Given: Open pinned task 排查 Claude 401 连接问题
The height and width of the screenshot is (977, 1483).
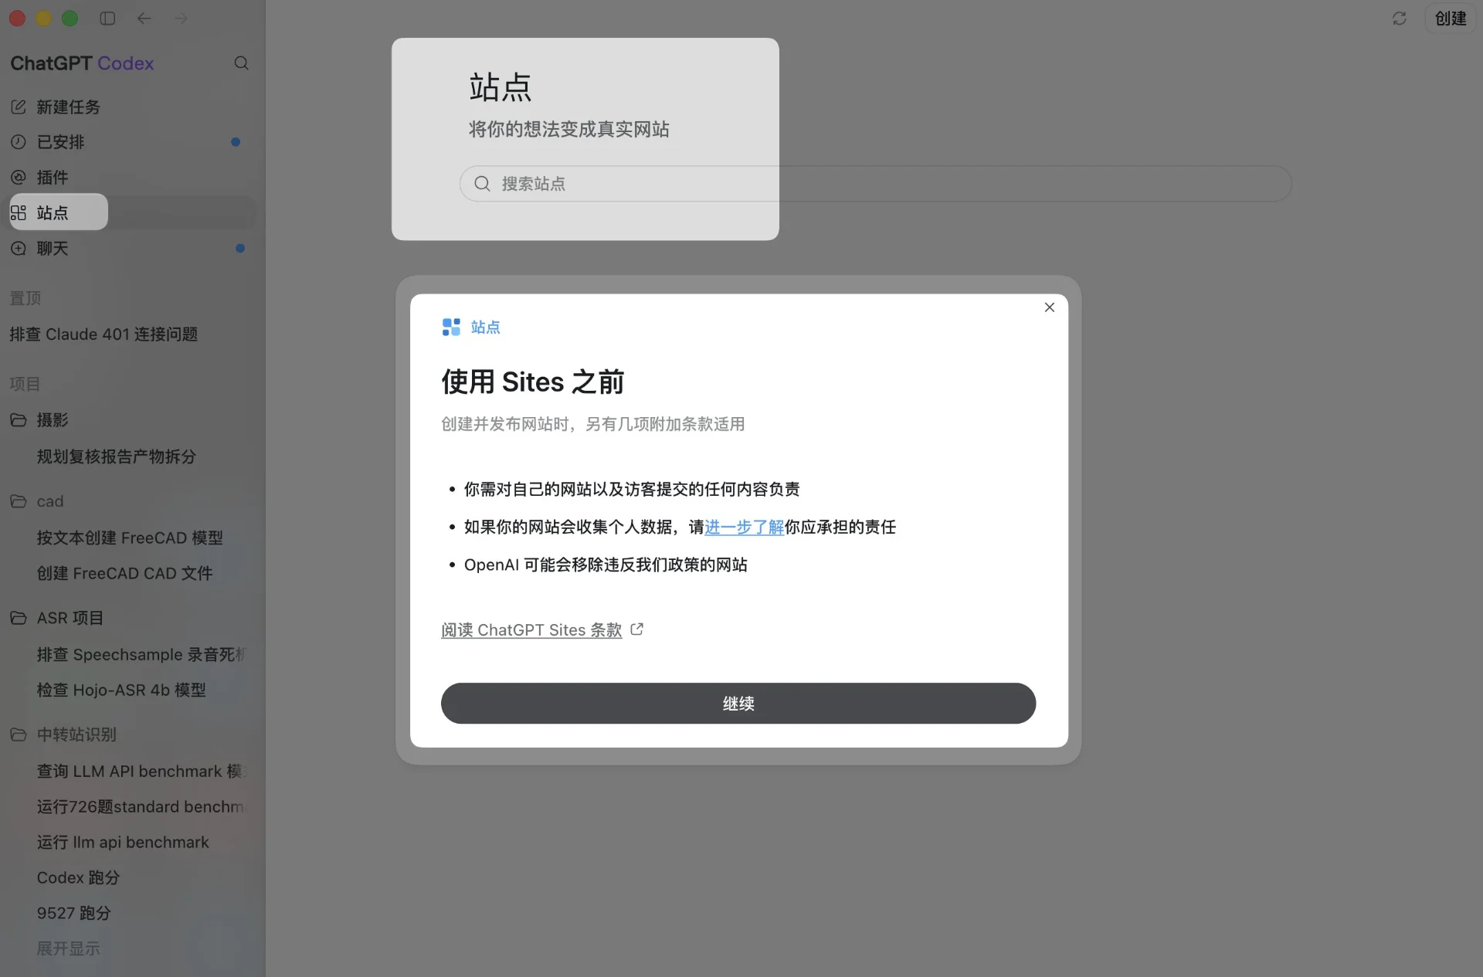Looking at the screenshot, I should coord(104,334).
